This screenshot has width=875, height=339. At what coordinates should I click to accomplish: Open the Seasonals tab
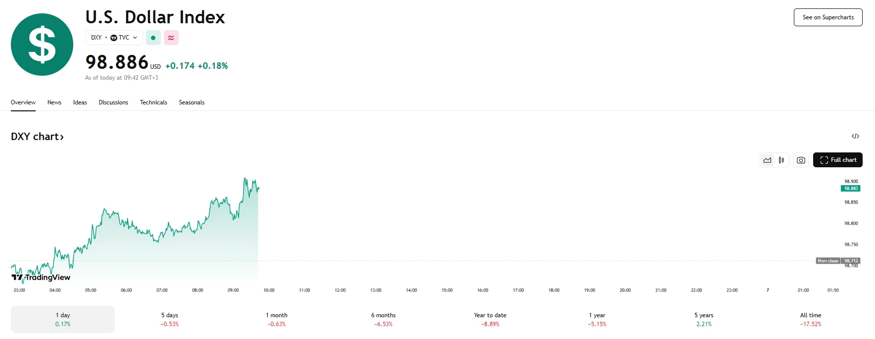192,102
